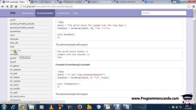The height and width of the screenshot is (110, 196).
Task: Show hidden system tray icons arrow
Action: (x=169, y=107)
